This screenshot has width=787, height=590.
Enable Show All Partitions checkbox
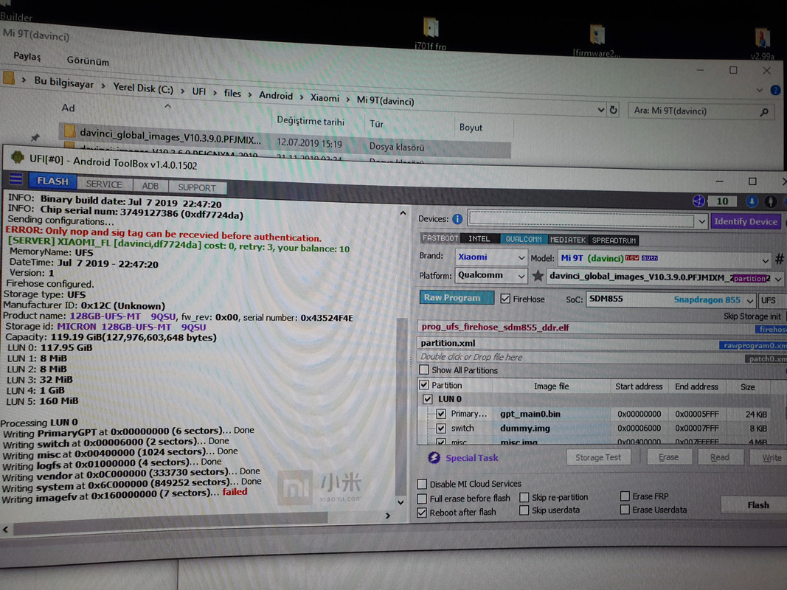(423, 369)
